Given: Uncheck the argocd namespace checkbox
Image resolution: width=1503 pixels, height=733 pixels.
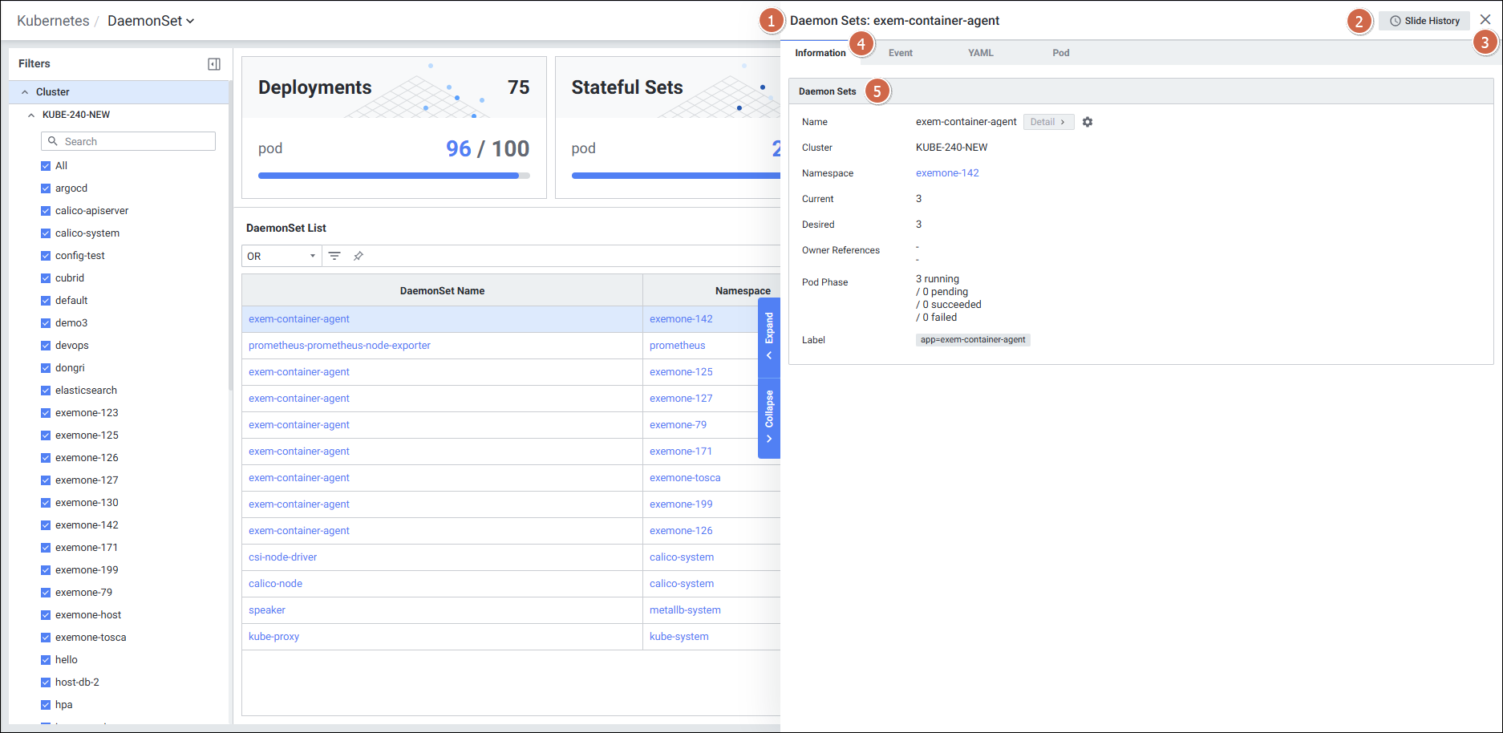Looking at the screenshot, I should click(x=46, y=188).
